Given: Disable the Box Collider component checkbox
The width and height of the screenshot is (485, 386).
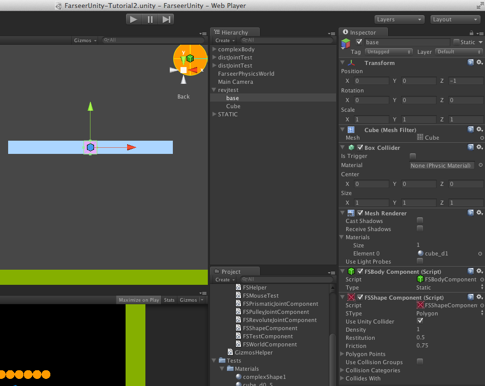Looking at the screenshot, I should click(x=360, y=147).
